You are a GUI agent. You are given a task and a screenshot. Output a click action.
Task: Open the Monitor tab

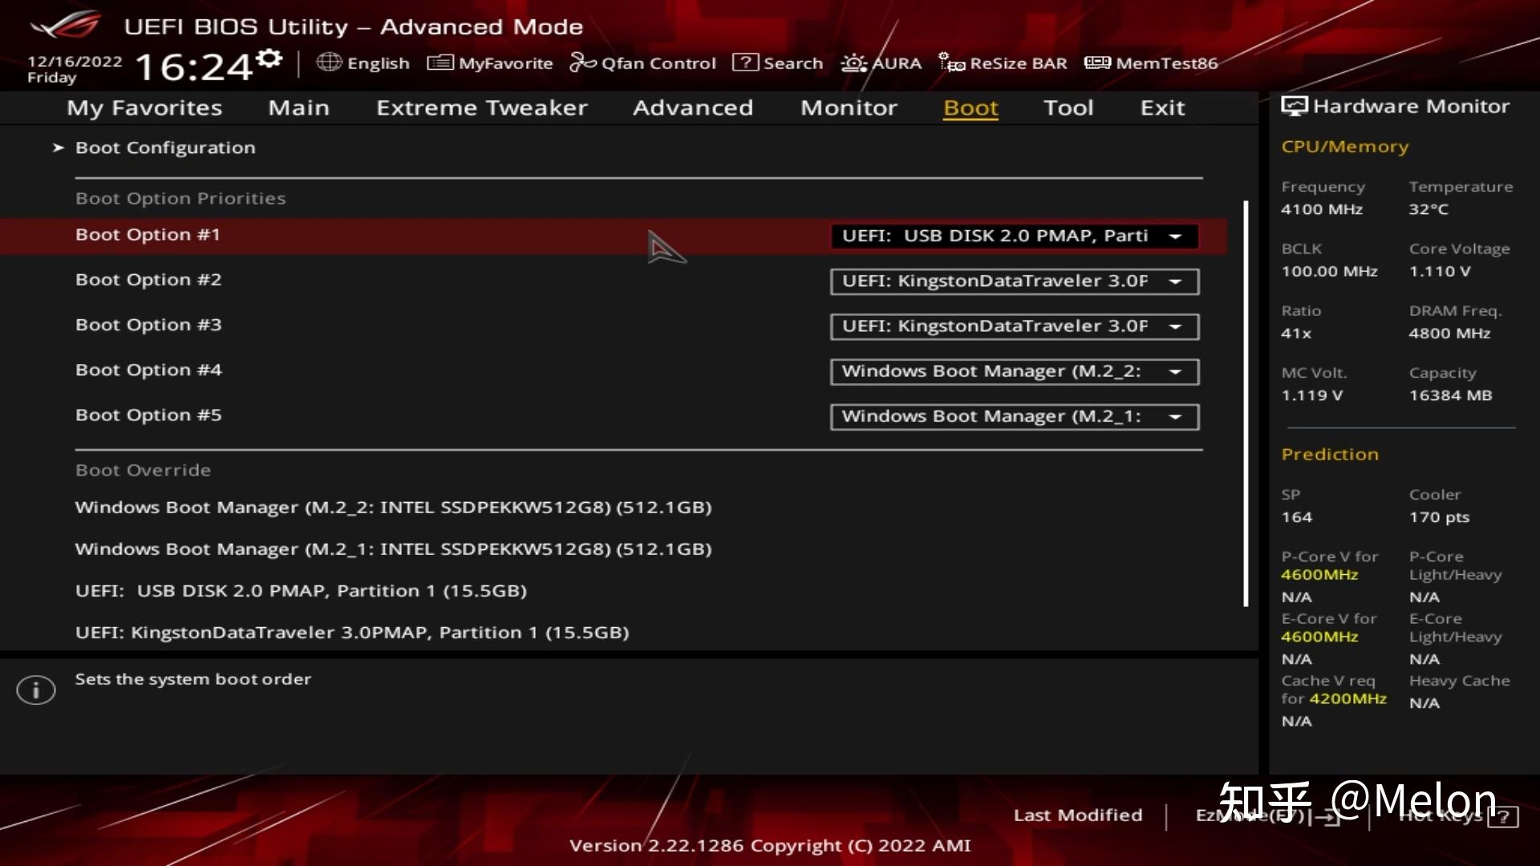pyautogui.click(x=849, y=107)
